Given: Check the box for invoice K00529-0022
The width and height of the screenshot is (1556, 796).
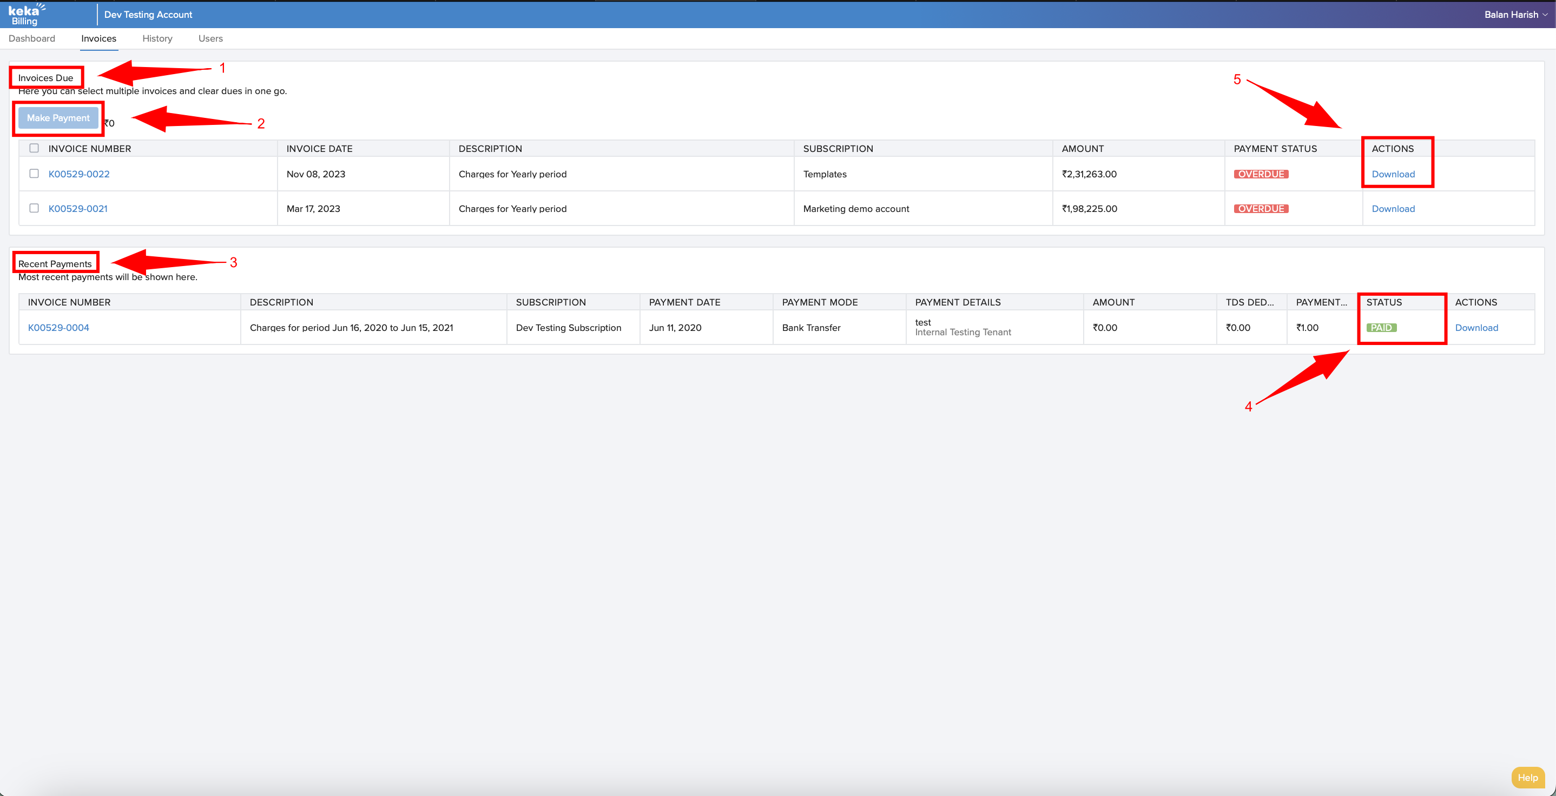Looking at the screenshot, I should point(35,174).
